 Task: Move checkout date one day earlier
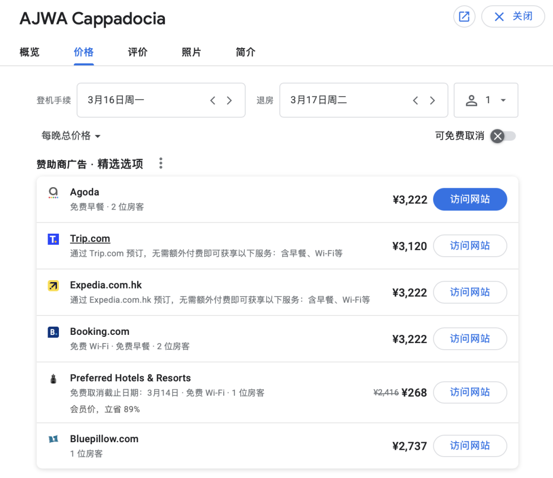pos(415,100)
